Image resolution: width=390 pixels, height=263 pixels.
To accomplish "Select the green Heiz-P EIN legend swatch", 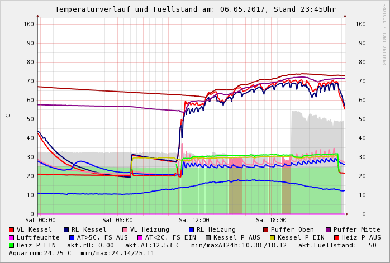I will 12,245.
